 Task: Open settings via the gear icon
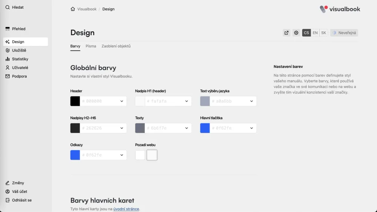pos(296,33)
